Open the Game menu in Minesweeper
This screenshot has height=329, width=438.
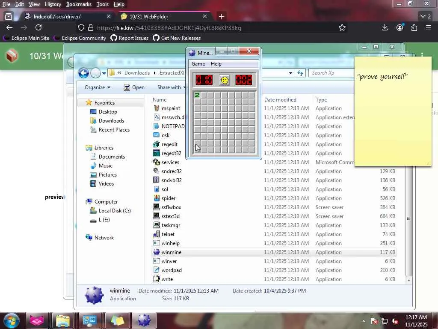[198, 64]
